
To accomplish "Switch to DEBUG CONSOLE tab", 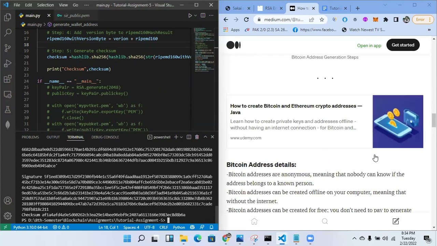I will (105, 137).
